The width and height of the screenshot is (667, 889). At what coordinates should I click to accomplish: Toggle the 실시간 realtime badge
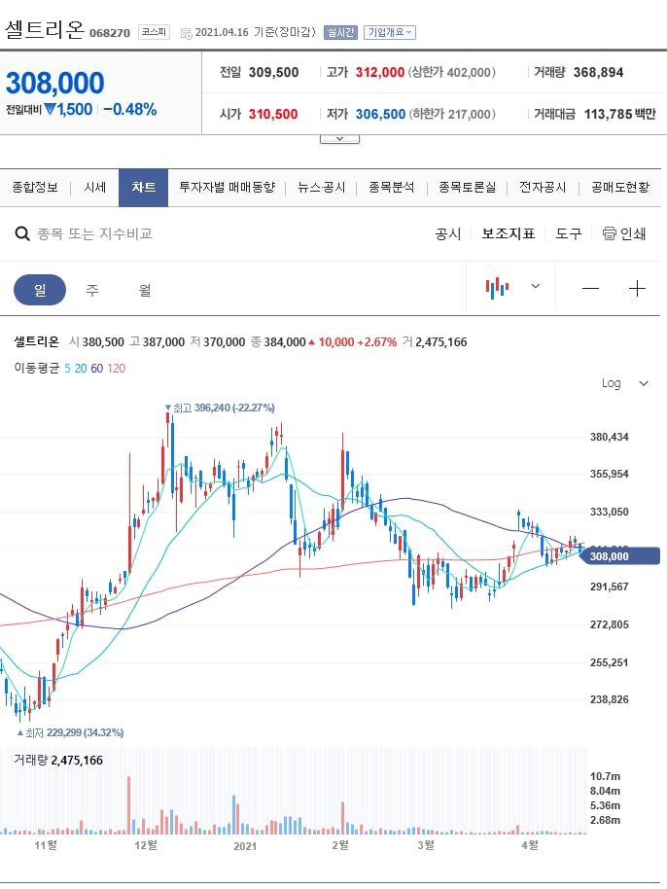click(340, 32)
